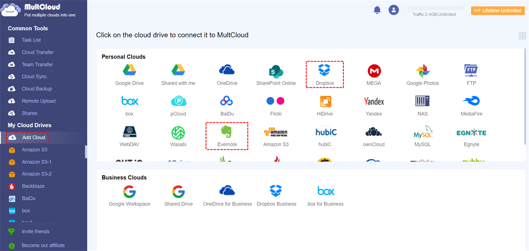Select the NAS option

click(x=422, y=105)
